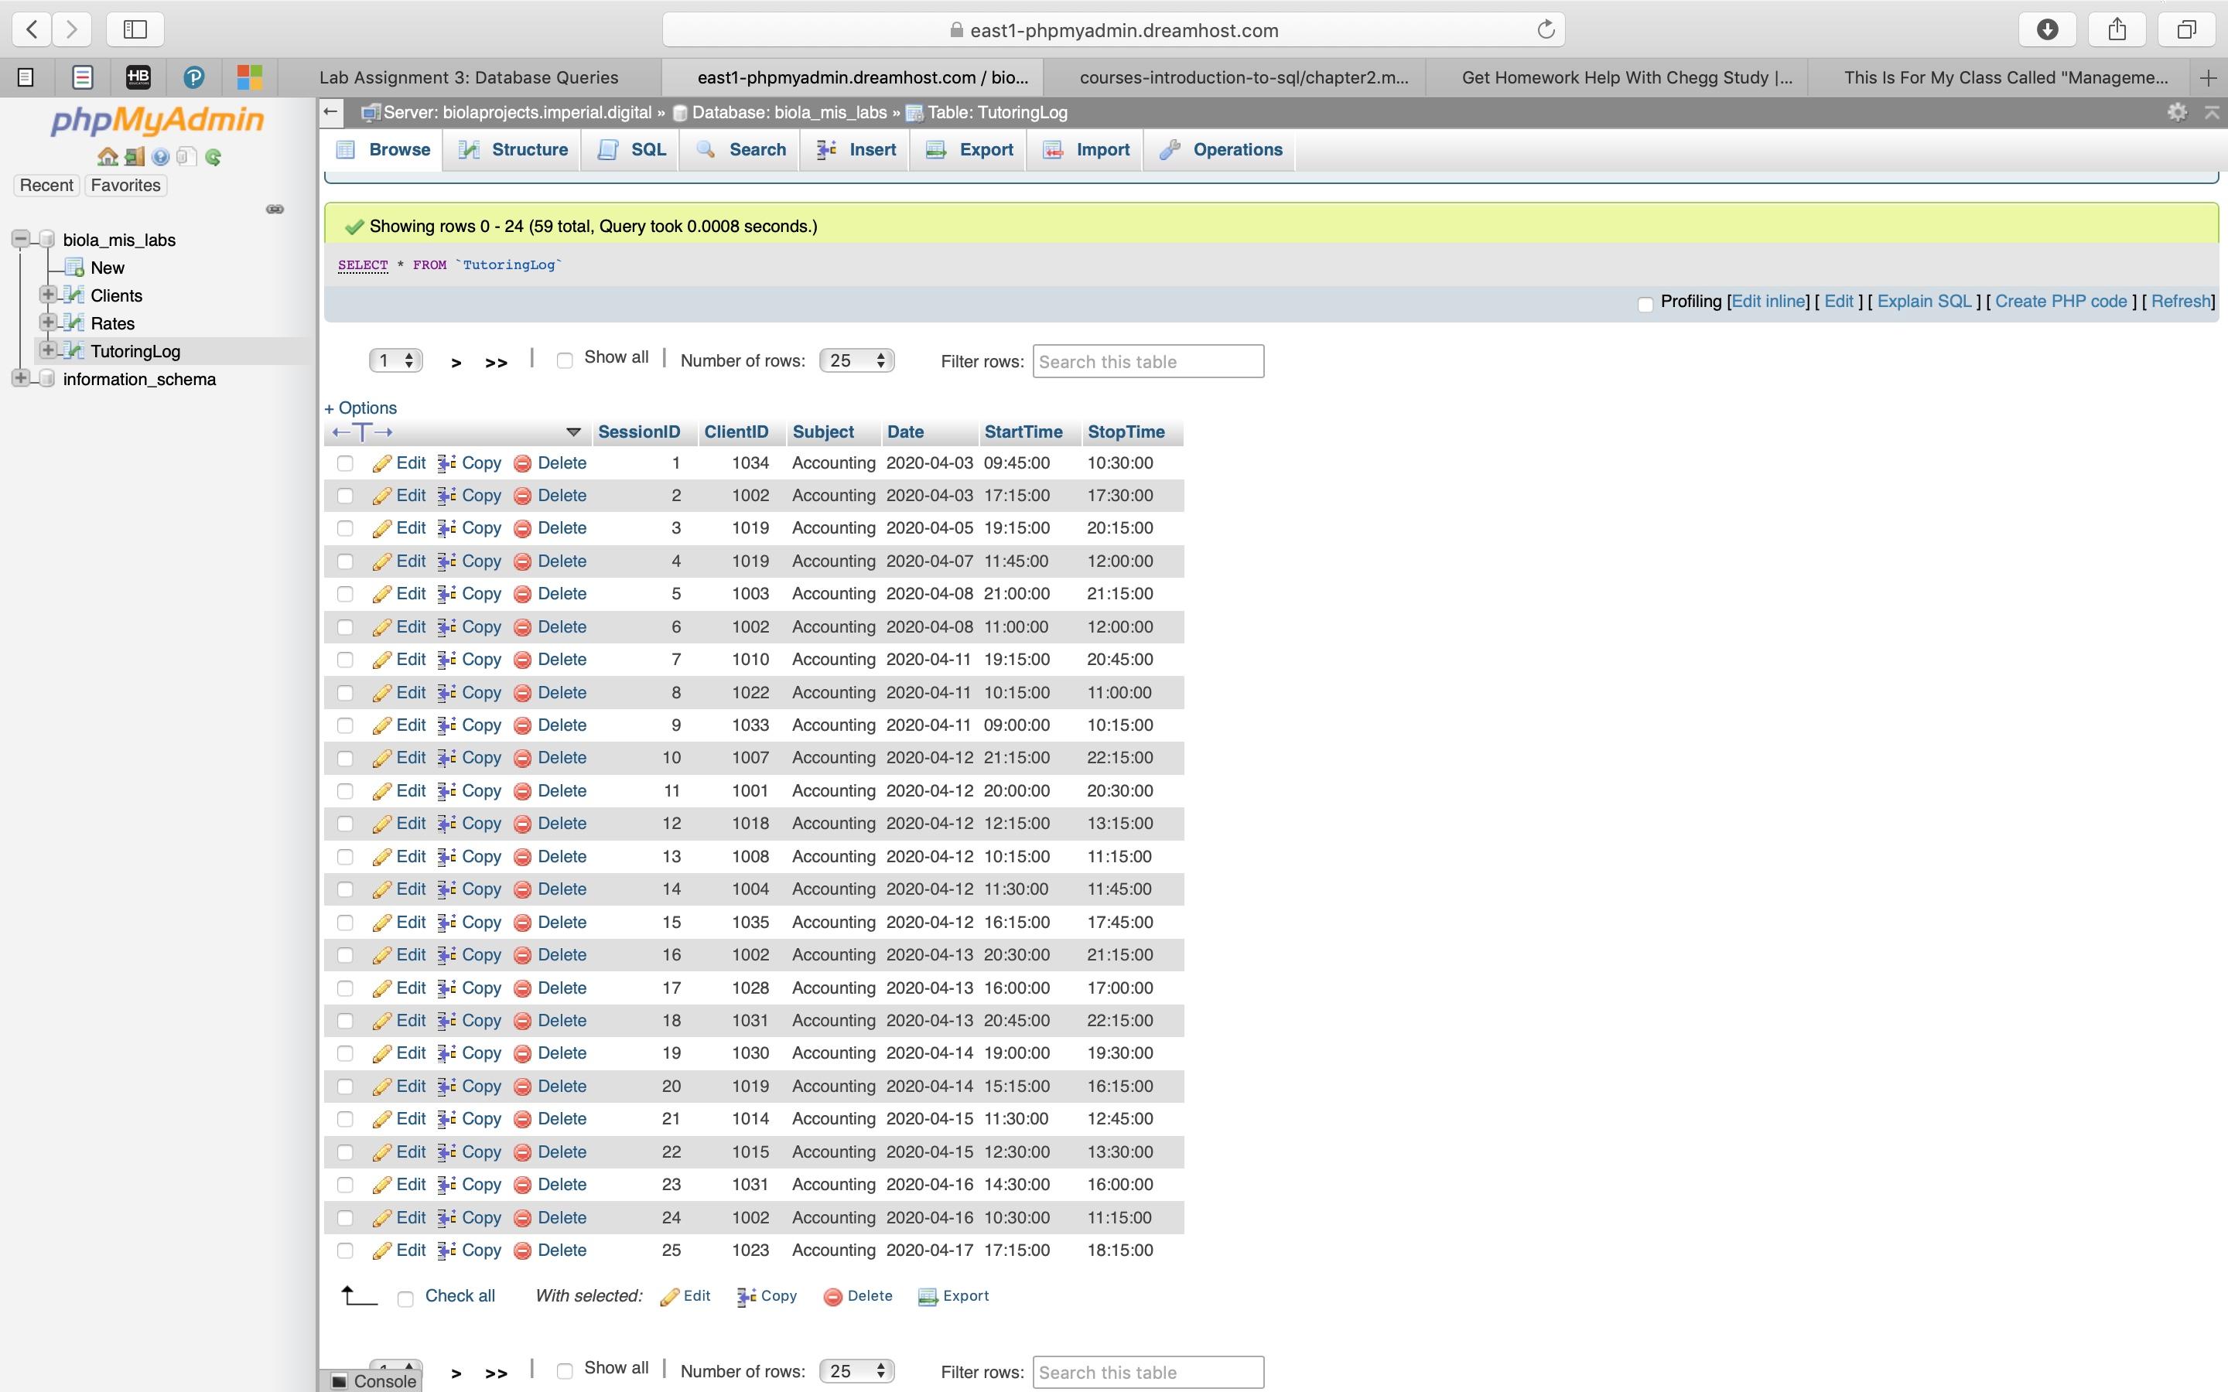Collapse the biola_mis_labs database node
The image size is (2228, 1392).
(19, 240)
